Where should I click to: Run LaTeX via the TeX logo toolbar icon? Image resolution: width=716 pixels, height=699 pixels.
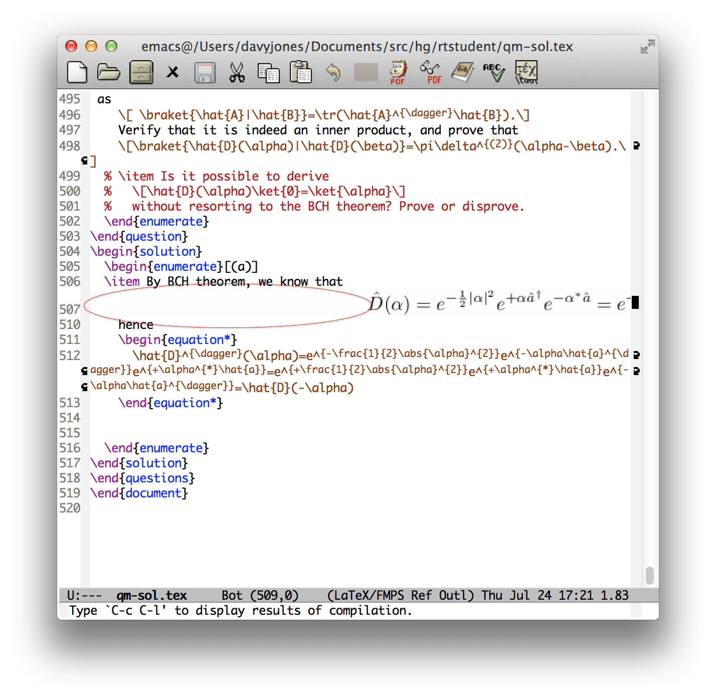tap(526, 73)
